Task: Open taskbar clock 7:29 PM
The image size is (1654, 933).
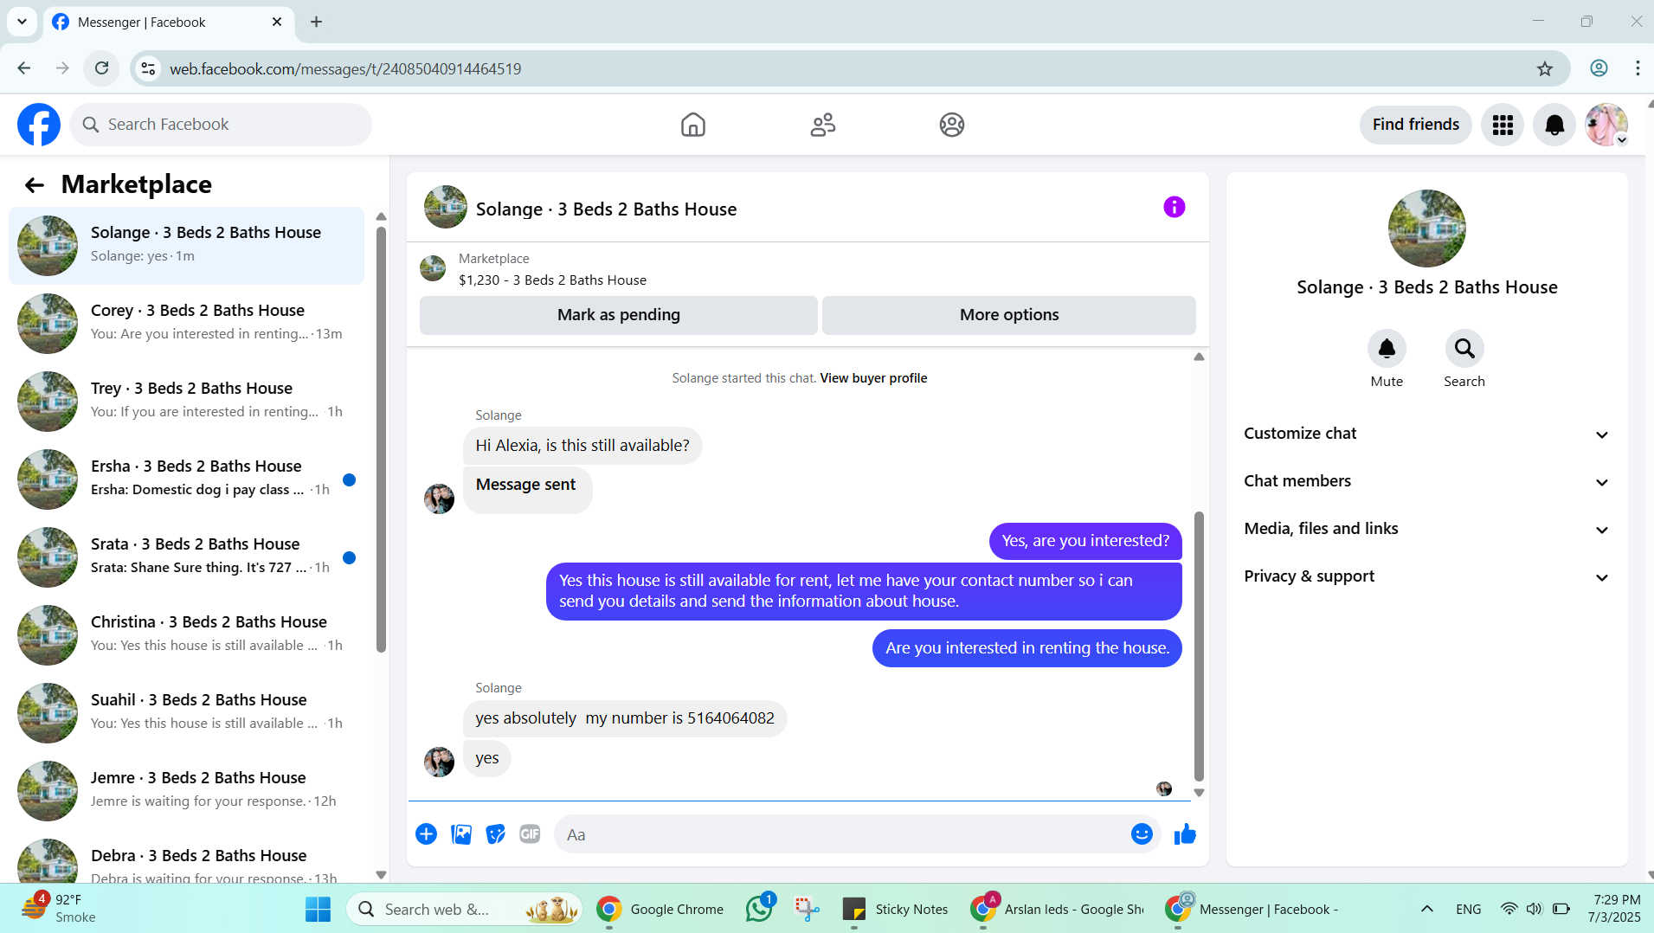Action: (x=1615, y=909)
